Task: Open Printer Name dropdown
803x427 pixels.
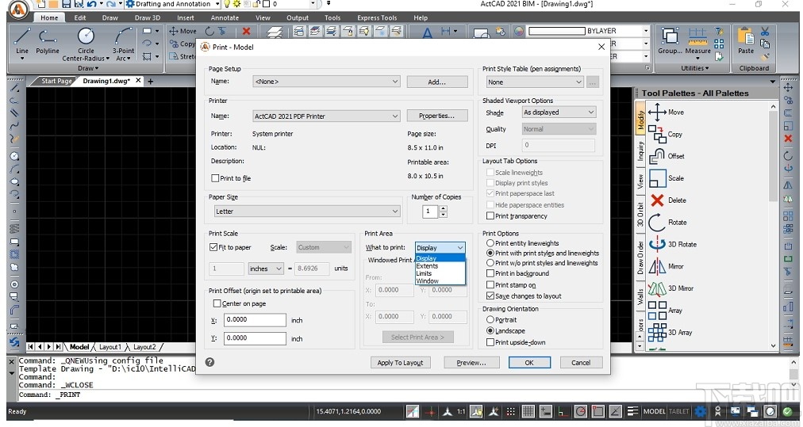Action: (x=326, y=116)
